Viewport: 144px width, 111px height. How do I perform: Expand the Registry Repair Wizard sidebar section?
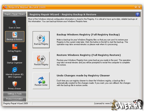point(15,14)
